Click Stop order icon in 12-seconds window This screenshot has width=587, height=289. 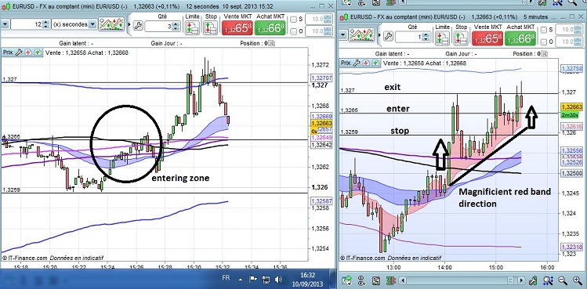pyautogui.click(x=211, y=27)
